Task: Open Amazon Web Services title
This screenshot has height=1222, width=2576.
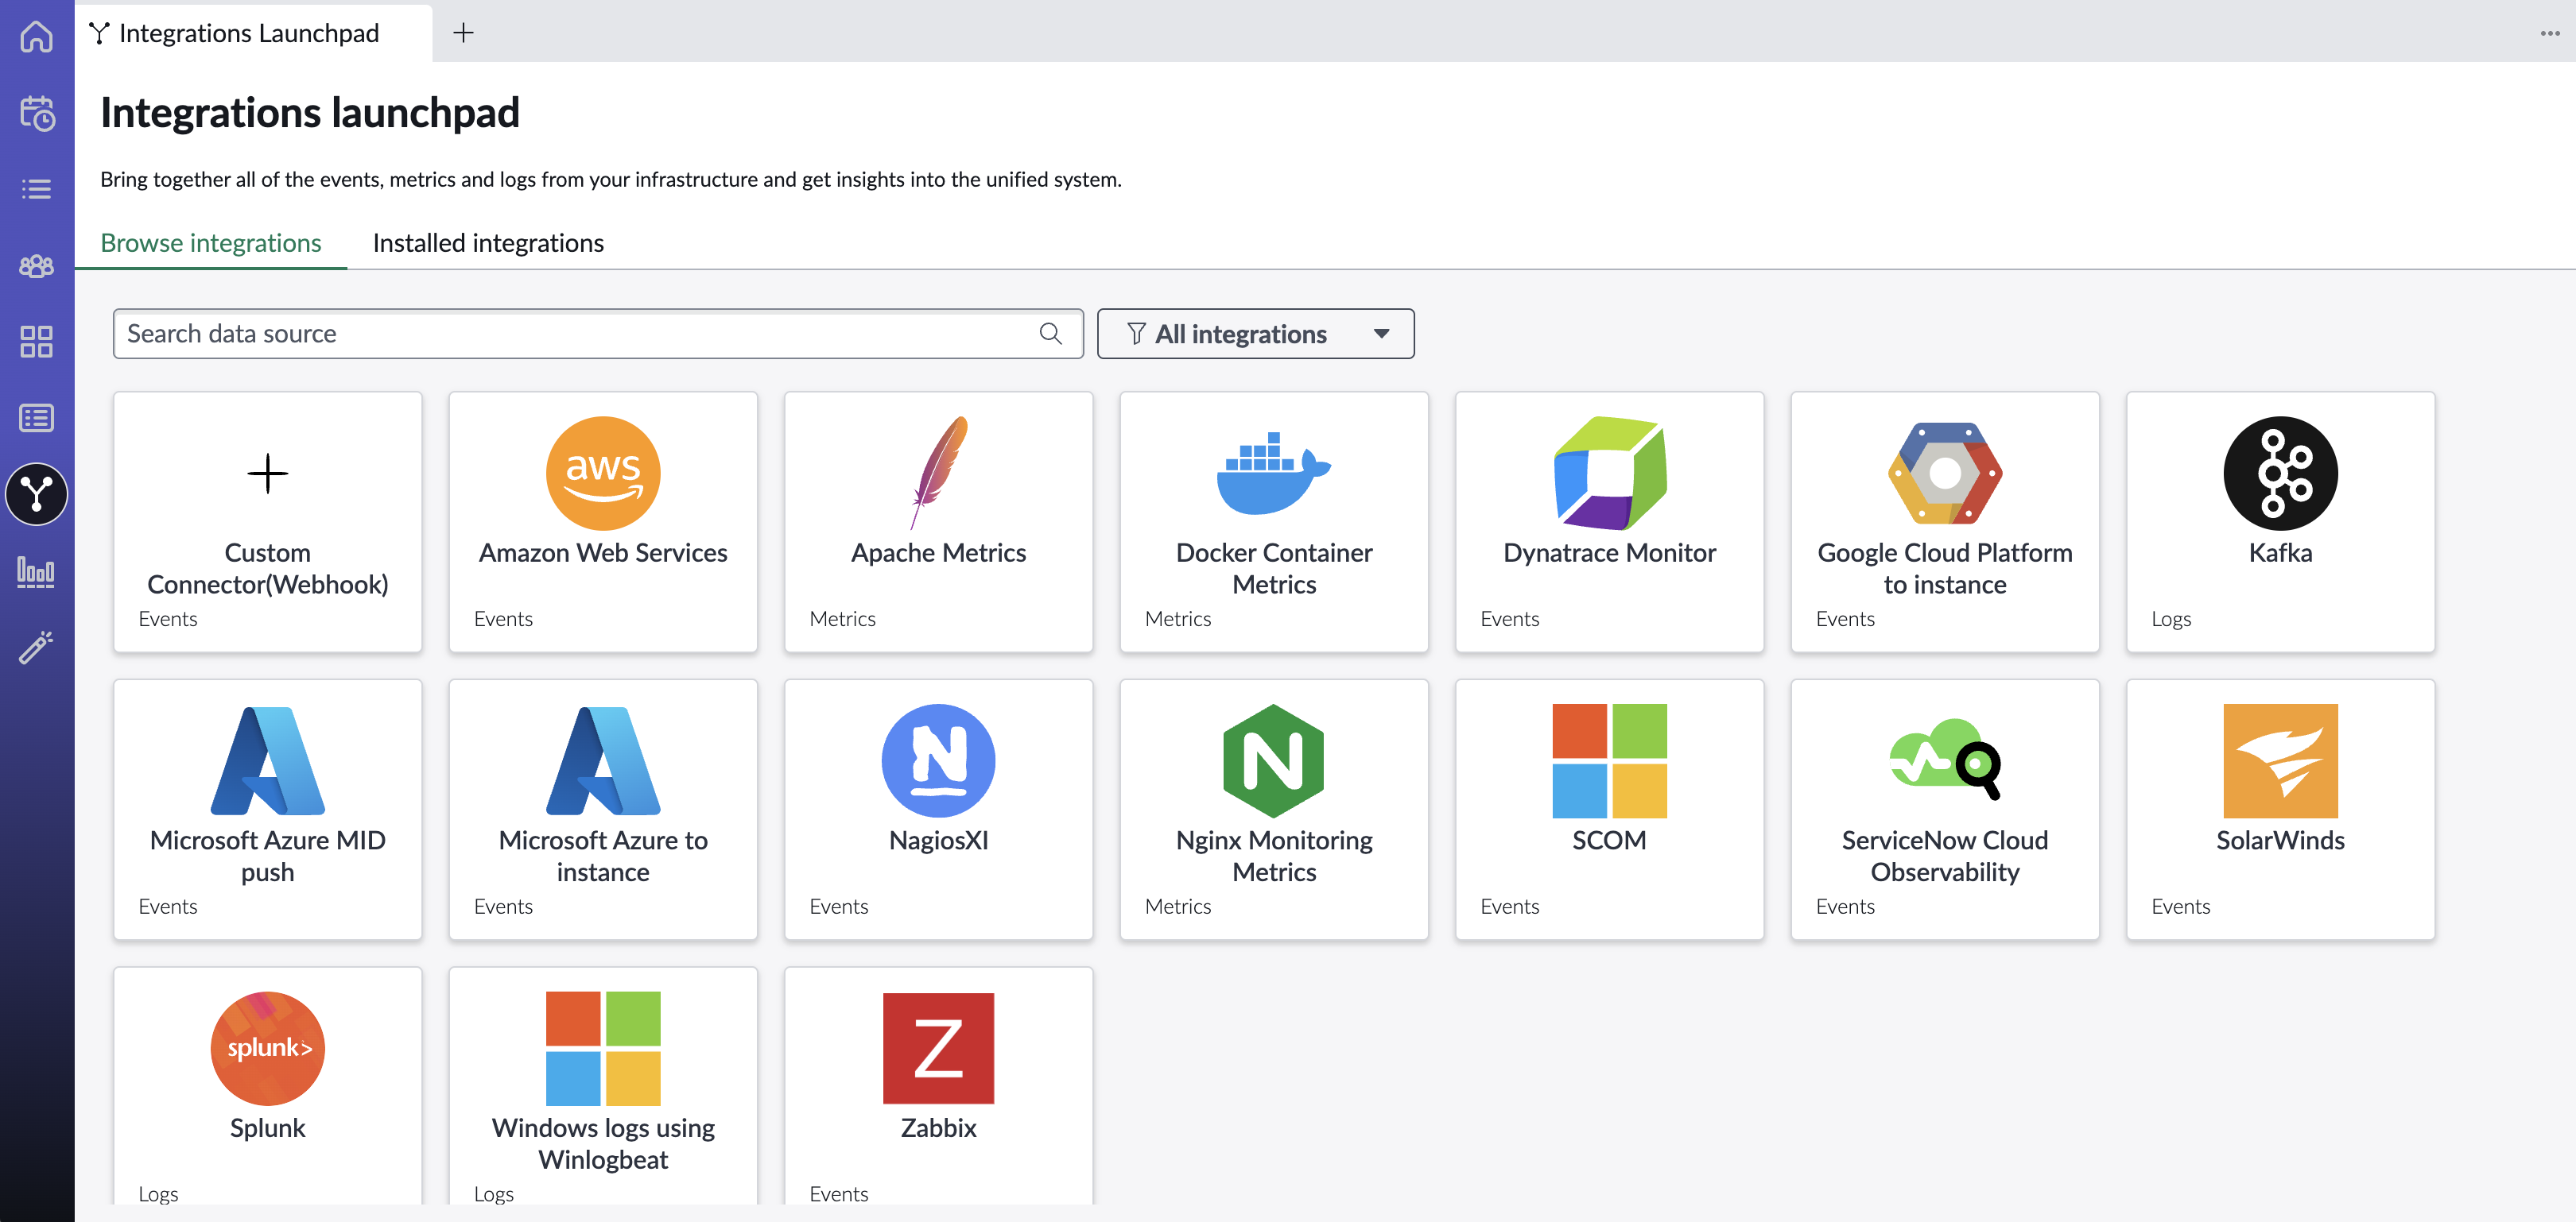Action: pos(603,552)
